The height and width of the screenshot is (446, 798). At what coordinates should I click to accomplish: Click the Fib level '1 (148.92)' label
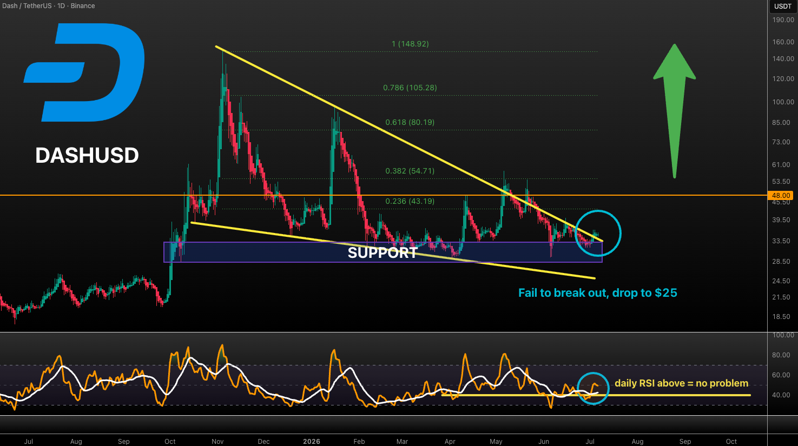pos(410,44)
